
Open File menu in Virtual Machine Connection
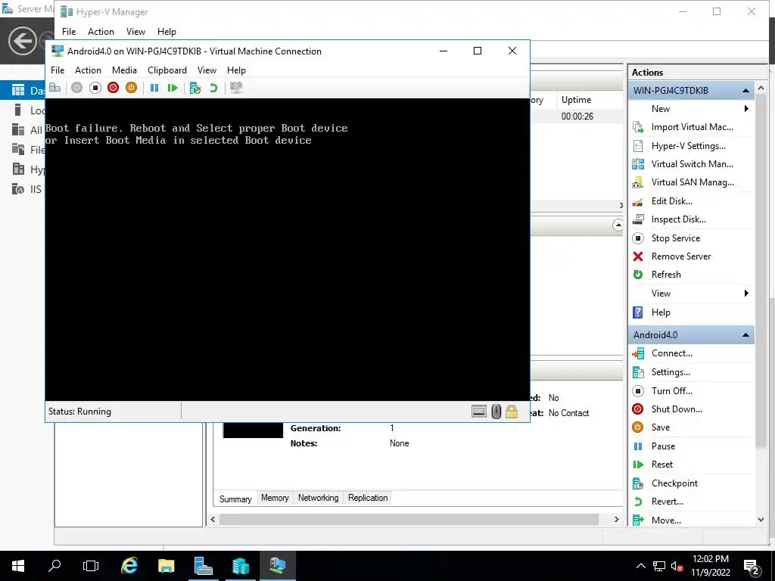(58, 70)
